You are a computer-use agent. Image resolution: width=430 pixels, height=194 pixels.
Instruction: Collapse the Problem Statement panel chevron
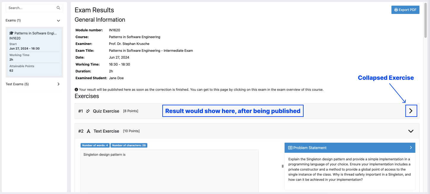[411, 148]
